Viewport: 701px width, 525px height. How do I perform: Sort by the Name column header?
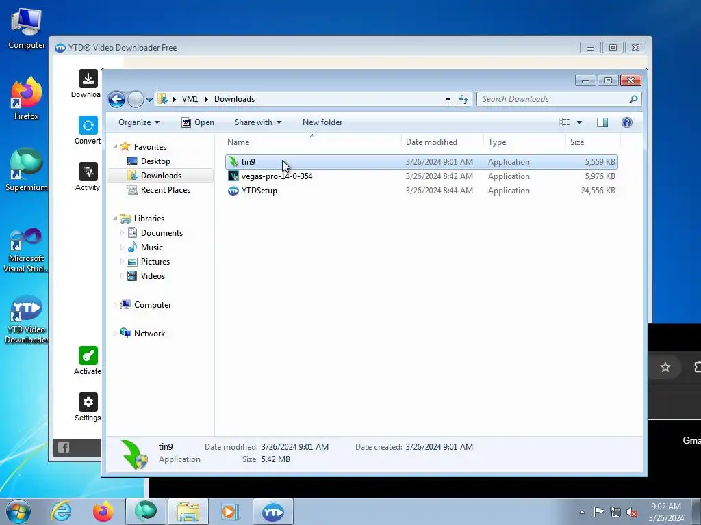312,142
